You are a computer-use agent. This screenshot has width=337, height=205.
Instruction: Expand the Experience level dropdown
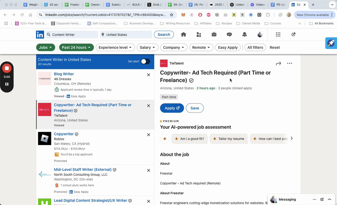pyautogui.click(x=115, y=48)
